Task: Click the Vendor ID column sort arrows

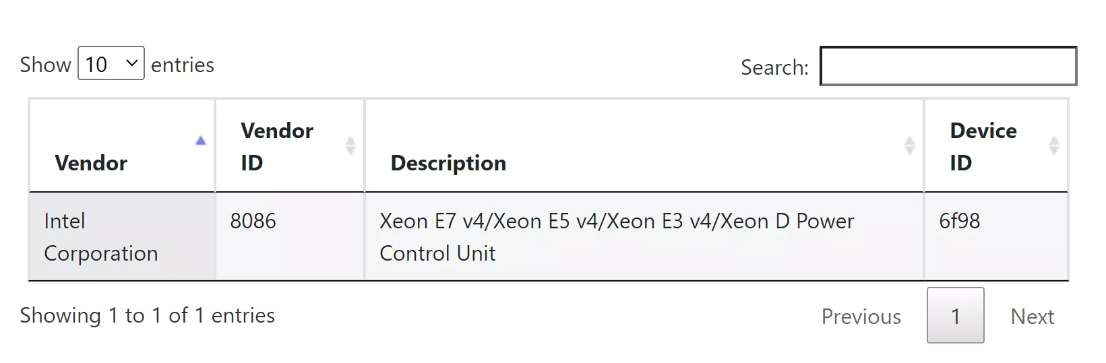Action: pyautogui.click(x=350, y=145)
